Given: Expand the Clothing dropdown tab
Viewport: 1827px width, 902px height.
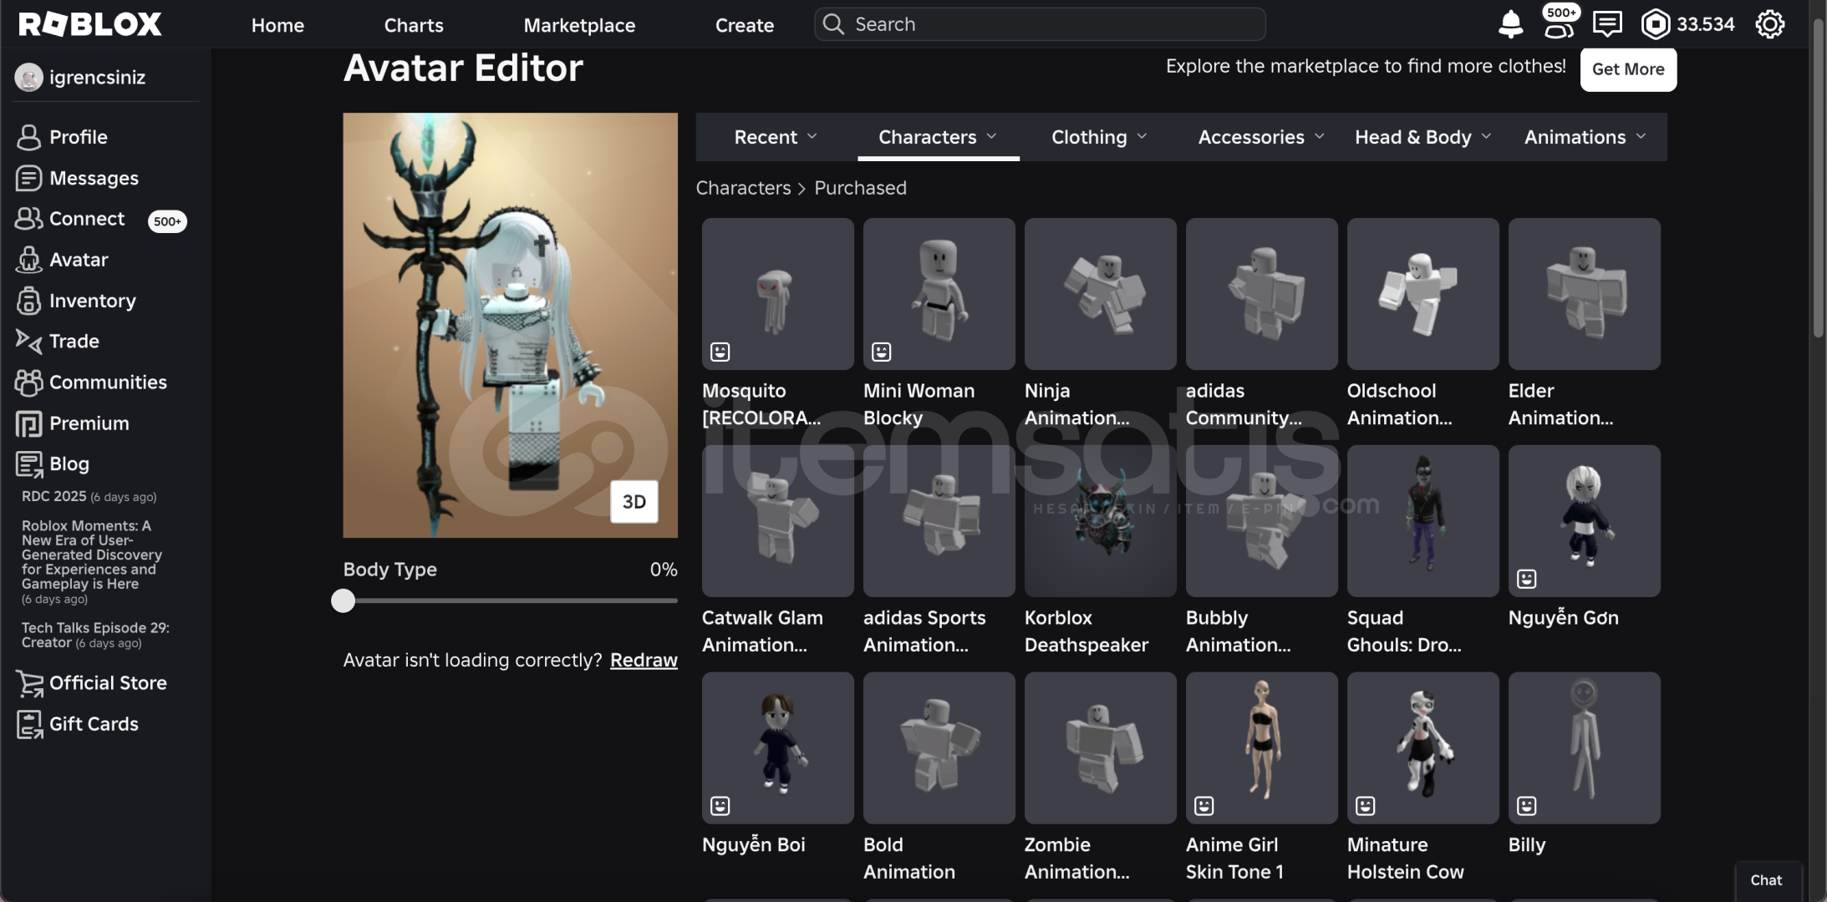Looking at the screenshot, I should [x=1099, y=137].
